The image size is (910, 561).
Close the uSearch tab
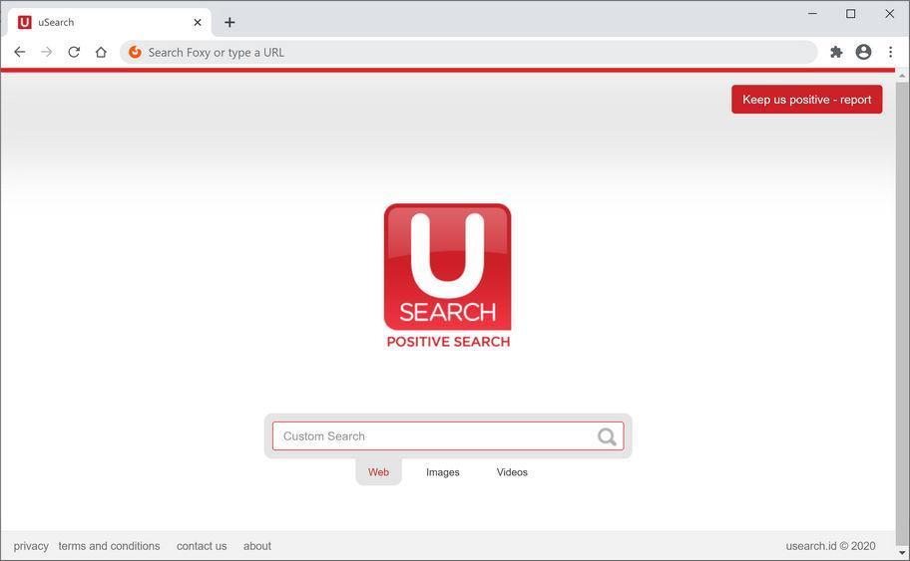[198, 22]
